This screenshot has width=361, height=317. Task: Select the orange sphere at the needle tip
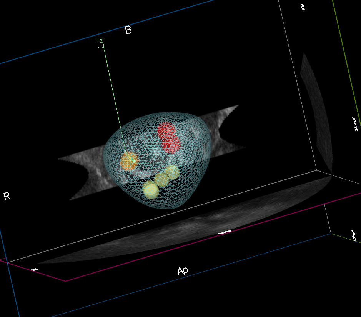click(x=129, y=161)
